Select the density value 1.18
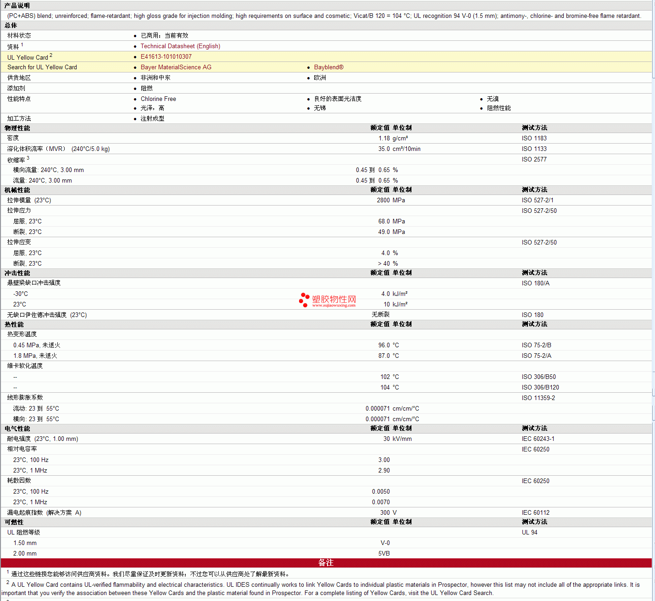Viewport: 655px width, 601px height. click(x=384, y=139)
